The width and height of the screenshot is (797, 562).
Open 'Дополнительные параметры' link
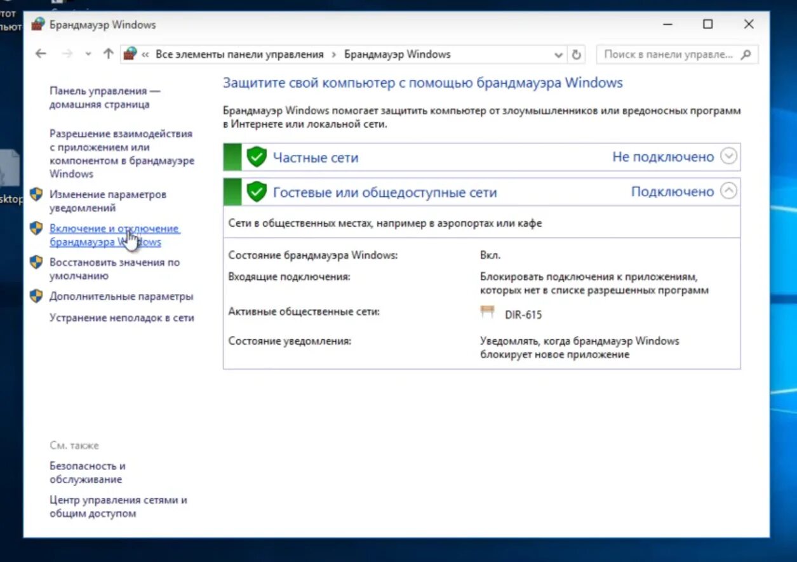pyautogui.click(x=121, y=297)
